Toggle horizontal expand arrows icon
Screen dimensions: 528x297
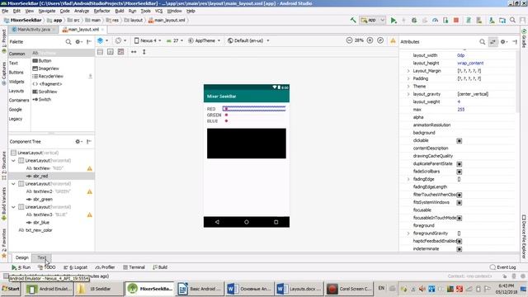point(134,52)
